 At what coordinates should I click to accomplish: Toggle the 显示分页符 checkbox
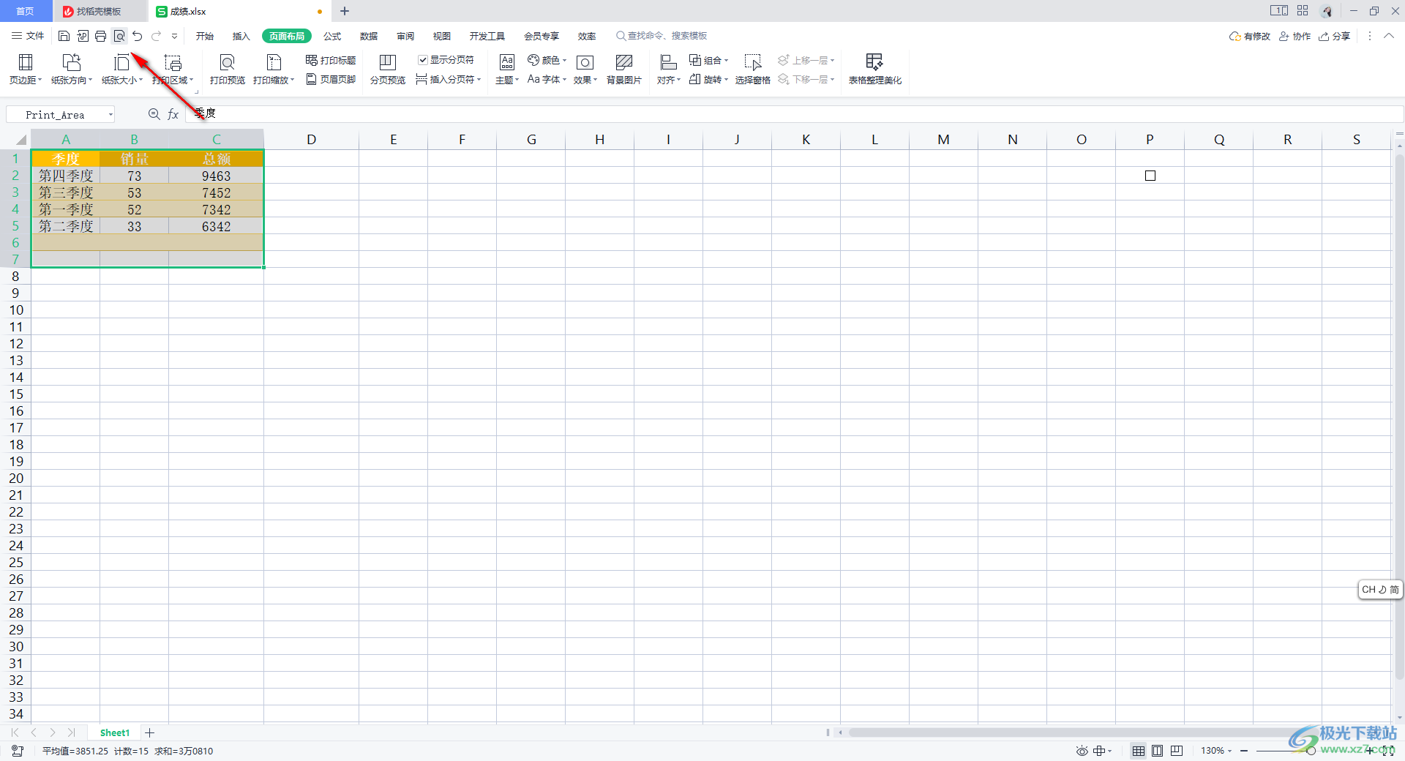tap(422, 60)
